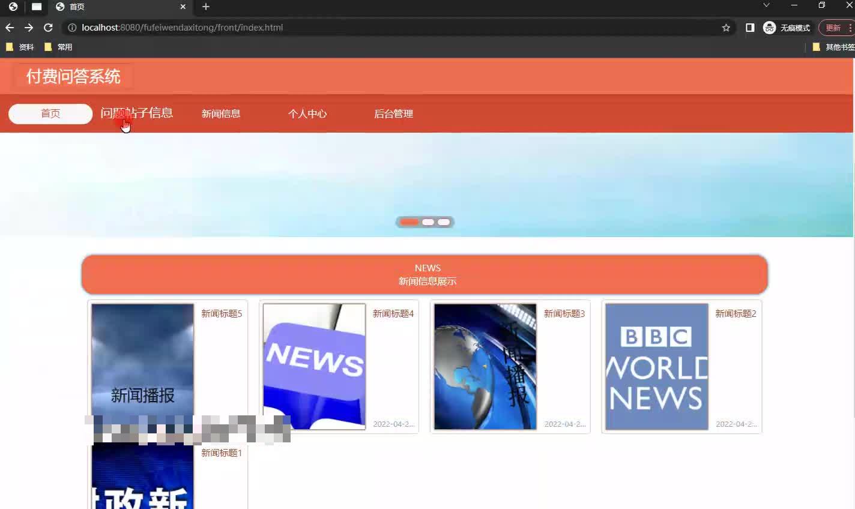Image resolution: width=855 pixels, height=509 pixels.
Task: Click the 新闻信息展示 NEWS banner
Action: (x=425, y=274)
